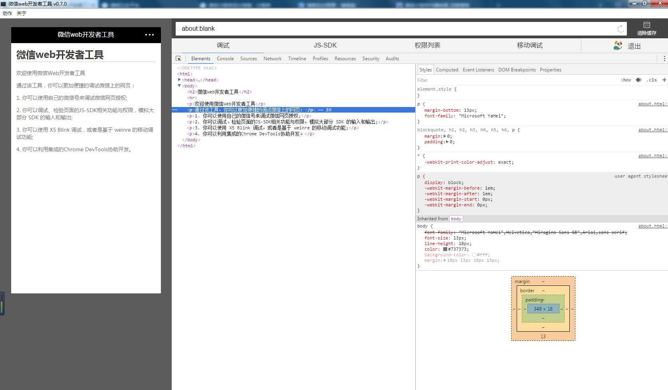668x390 pixels.
Task: Open the Resources panel tab
Action: pyautogui.click(x=345, y=59)
